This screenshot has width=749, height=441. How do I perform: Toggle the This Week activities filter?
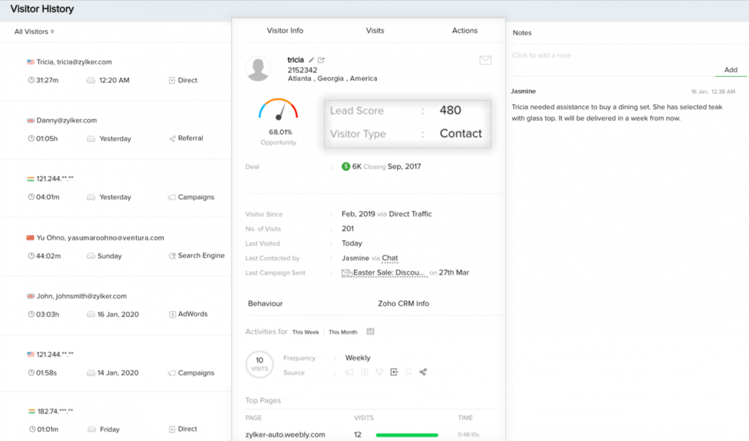[x=306, y=331]
